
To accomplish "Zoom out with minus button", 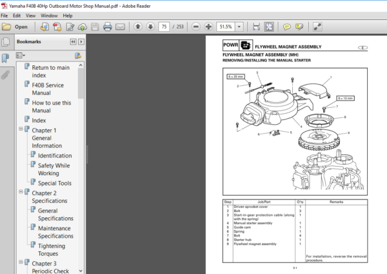I will pyautogui.click(x=195, y=26).
